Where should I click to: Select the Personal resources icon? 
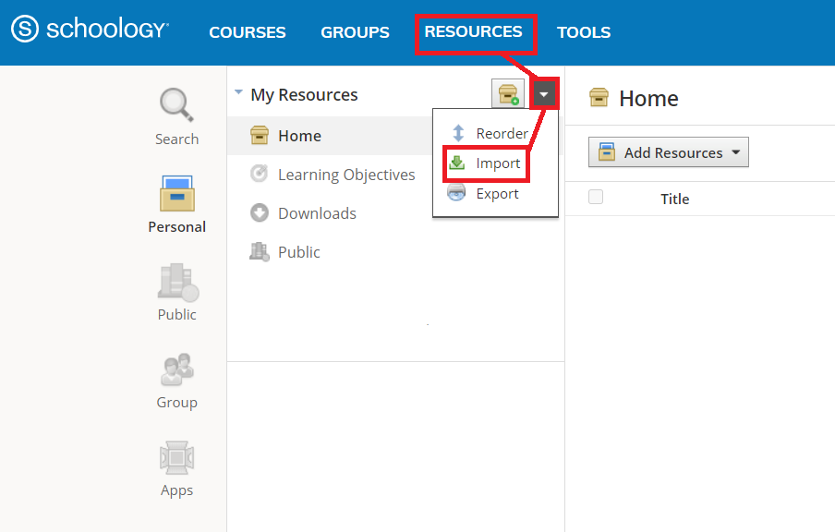pos(176,193)
